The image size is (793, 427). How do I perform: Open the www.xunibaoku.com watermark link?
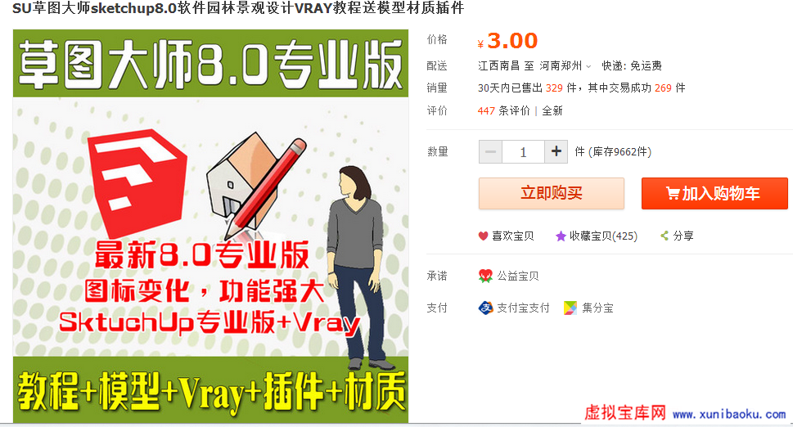(x=729, y=415)
